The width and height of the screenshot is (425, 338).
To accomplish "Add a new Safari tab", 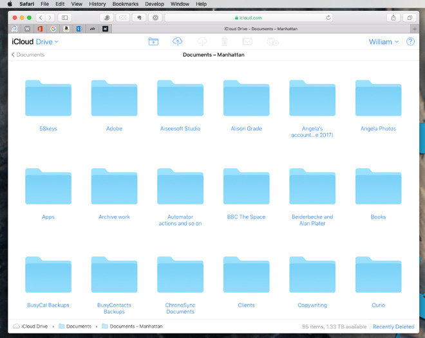I will (x=415, y=29).
